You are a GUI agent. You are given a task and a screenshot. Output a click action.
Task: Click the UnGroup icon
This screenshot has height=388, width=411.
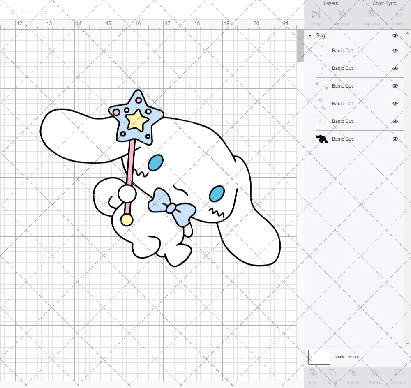tap(342, 16)
